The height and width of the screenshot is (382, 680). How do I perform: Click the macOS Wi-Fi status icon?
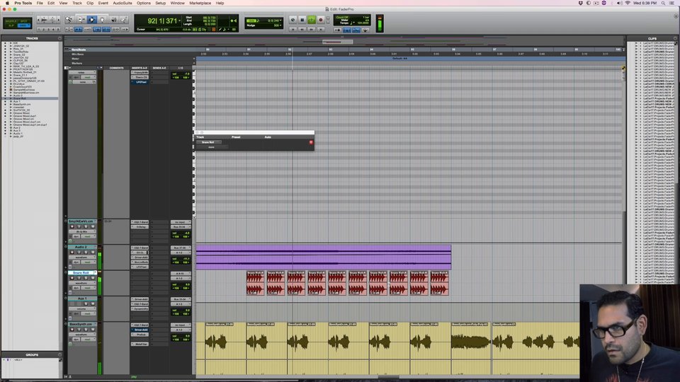pos(627,3)
